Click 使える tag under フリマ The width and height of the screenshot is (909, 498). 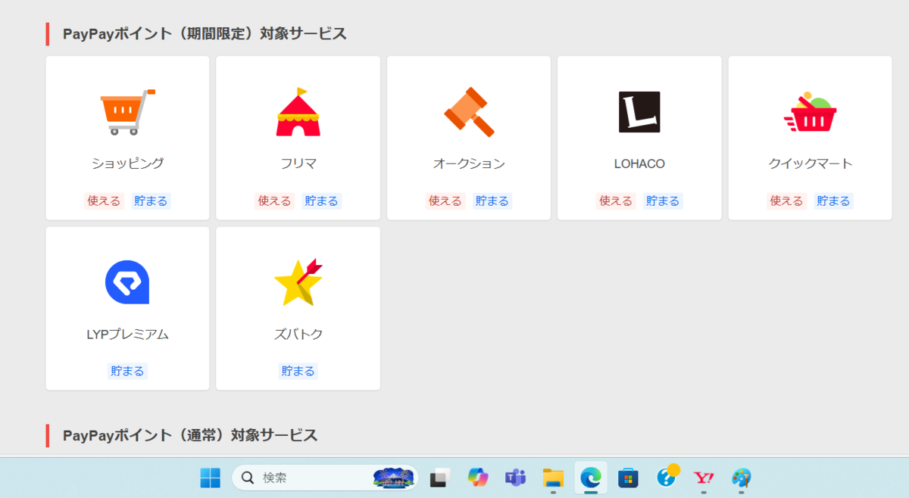pos(274,201)
